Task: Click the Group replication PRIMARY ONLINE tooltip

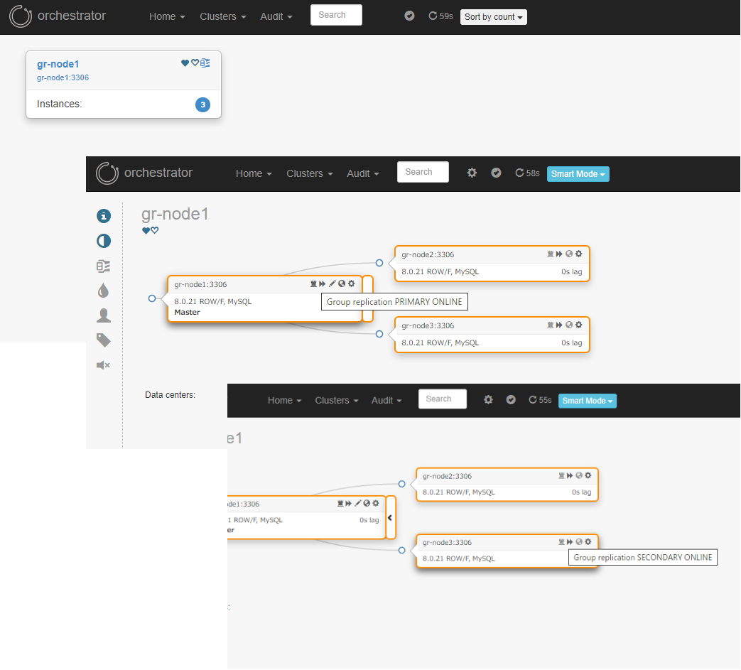Action: point(394,302)
